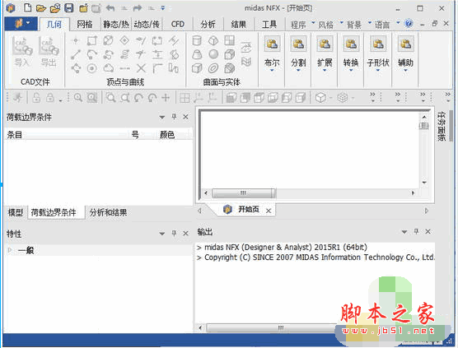
Task: Click the pan crosshair toolbar icon
Action: click(166, 97)
